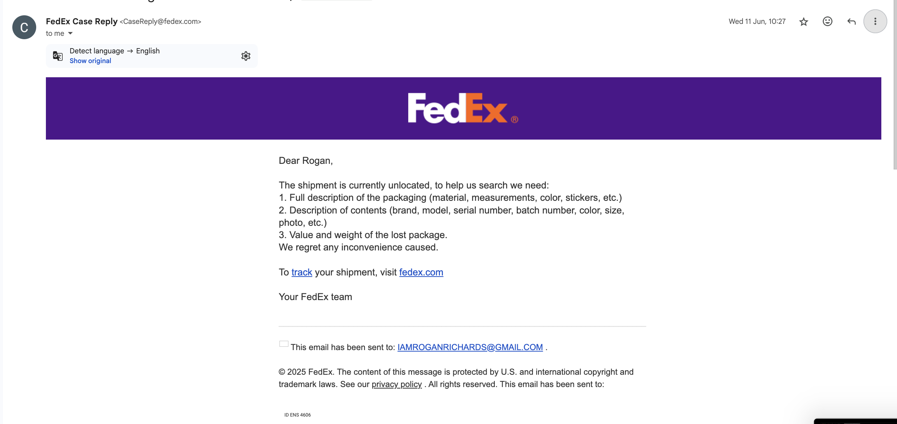Viewport: 897px width, 424px height.
Task: Add an emoji reaction to the message
Action: pyautogui.click(x=828, y=22)
